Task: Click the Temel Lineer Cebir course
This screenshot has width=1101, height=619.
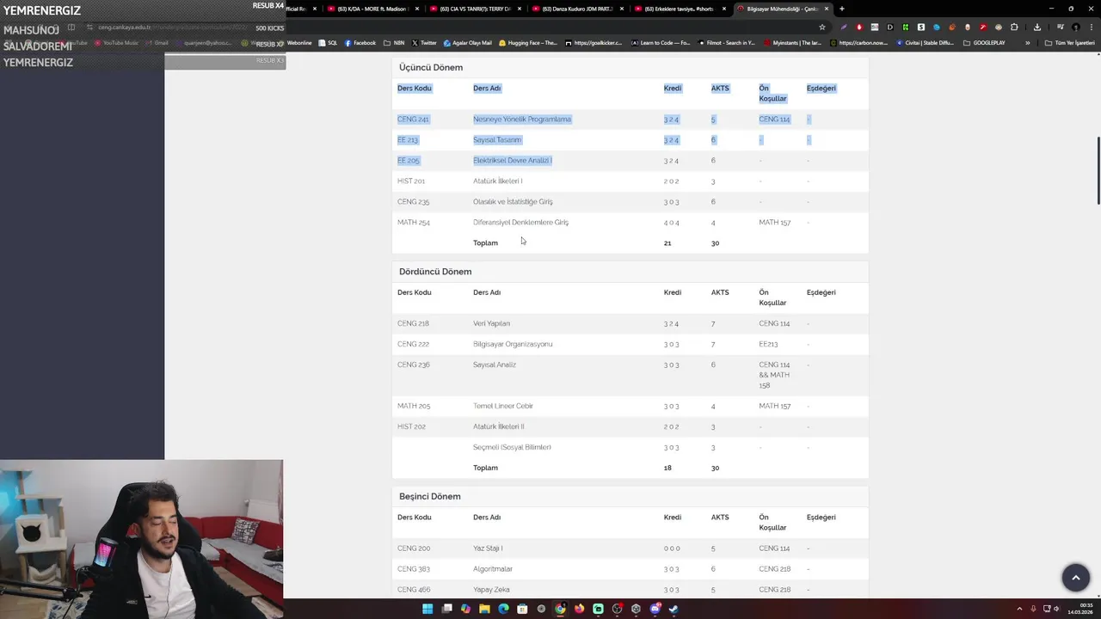Action: pyautogui.click(x=503, y=407)
